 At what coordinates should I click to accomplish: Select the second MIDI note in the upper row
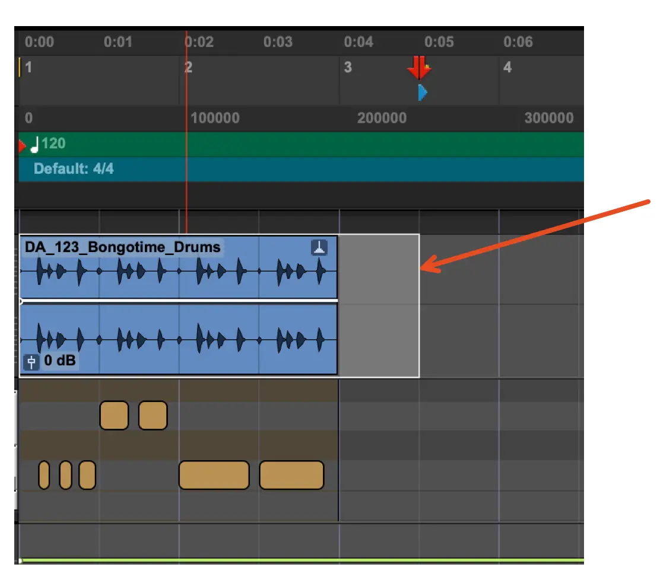pos(153,415)
